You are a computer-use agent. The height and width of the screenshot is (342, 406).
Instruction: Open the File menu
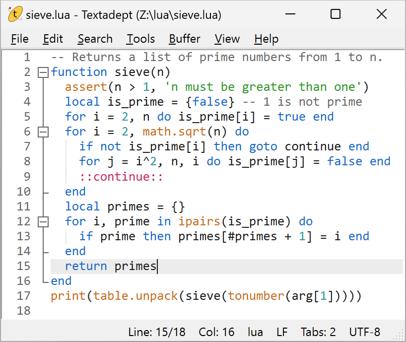click(20, 39)
